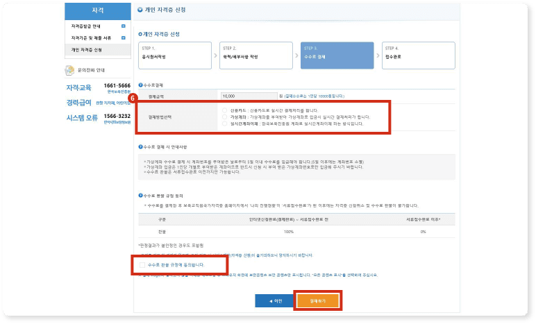Viewport: 536px width, 324px height.
Task: Click the 문의전화 안내 label
Action: point(91,70)
